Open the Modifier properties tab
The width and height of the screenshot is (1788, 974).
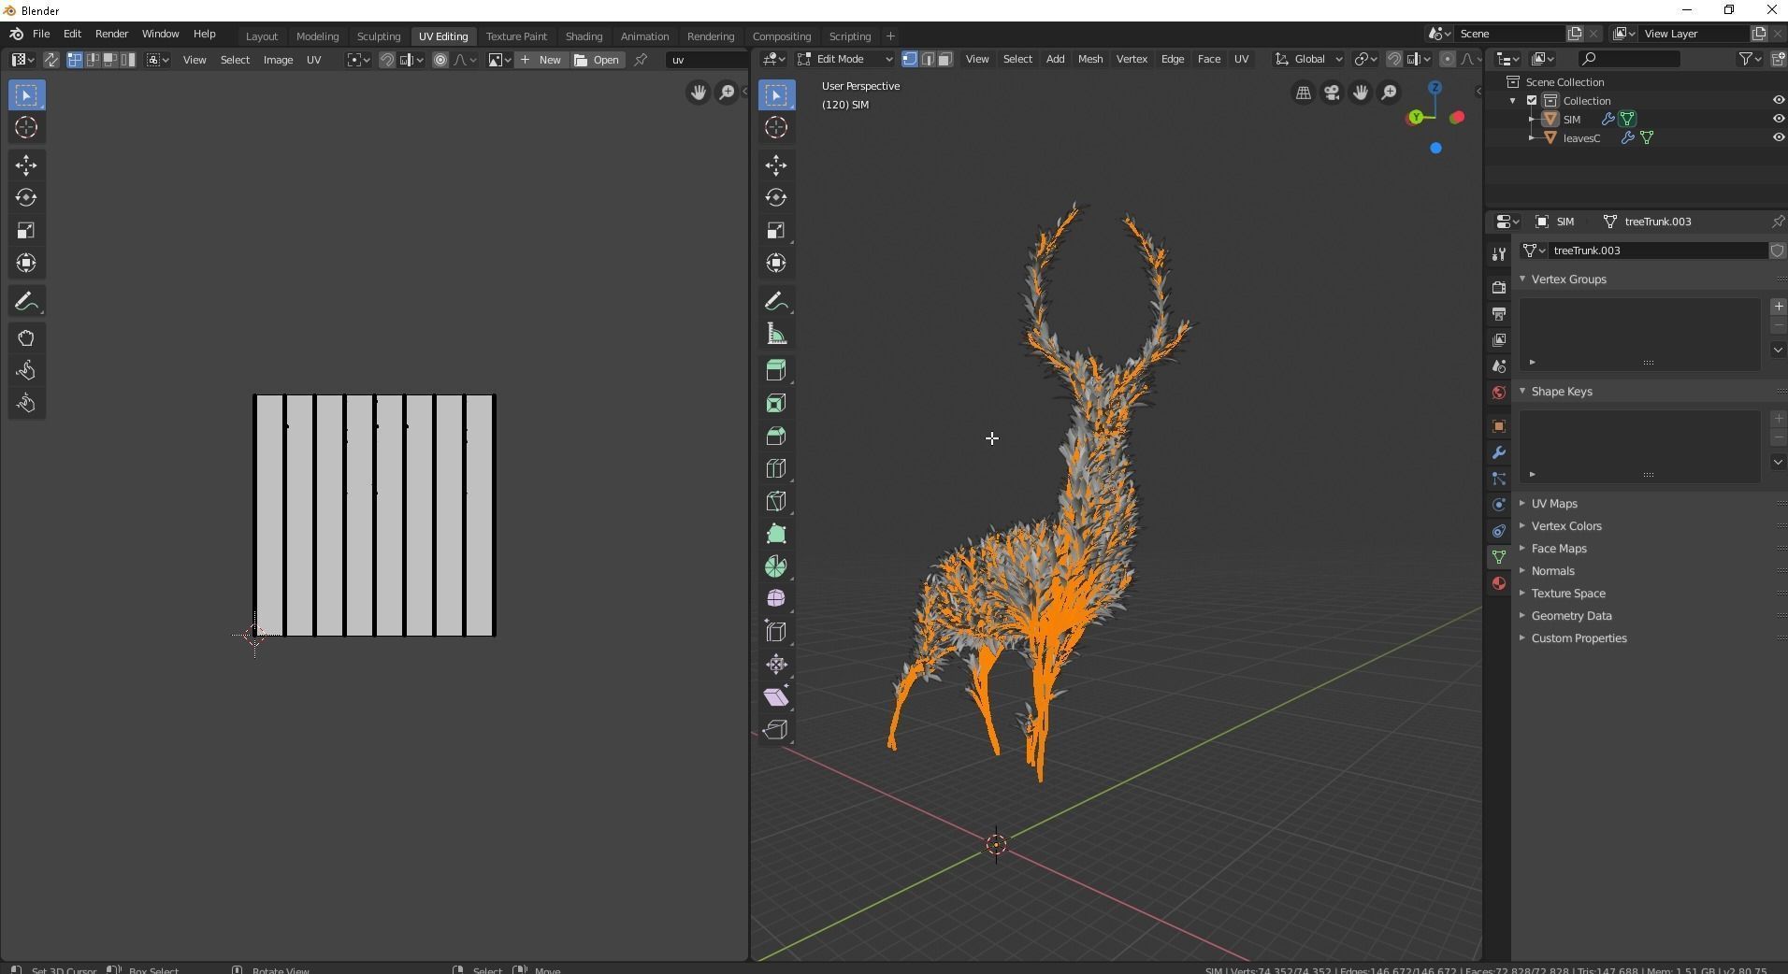pos(1499,452)
